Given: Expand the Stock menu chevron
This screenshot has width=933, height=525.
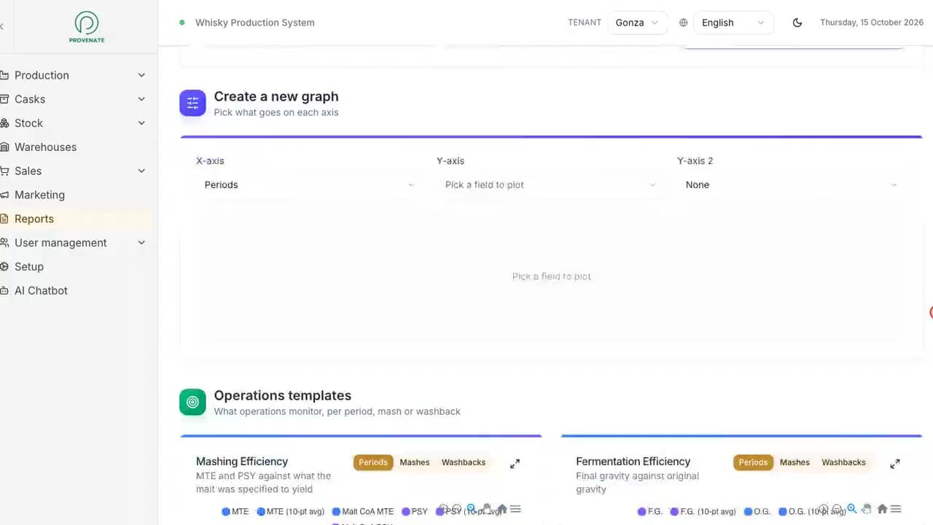Looking at the screenshot, I should click(x=141, y=123).
